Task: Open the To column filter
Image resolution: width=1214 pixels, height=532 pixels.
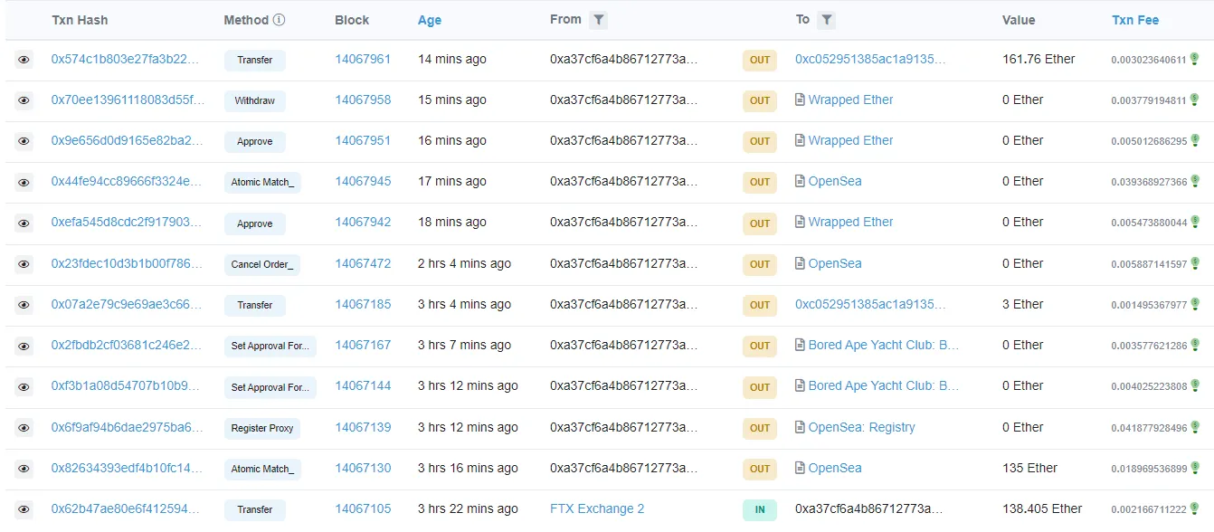Action: coord(826,20)
